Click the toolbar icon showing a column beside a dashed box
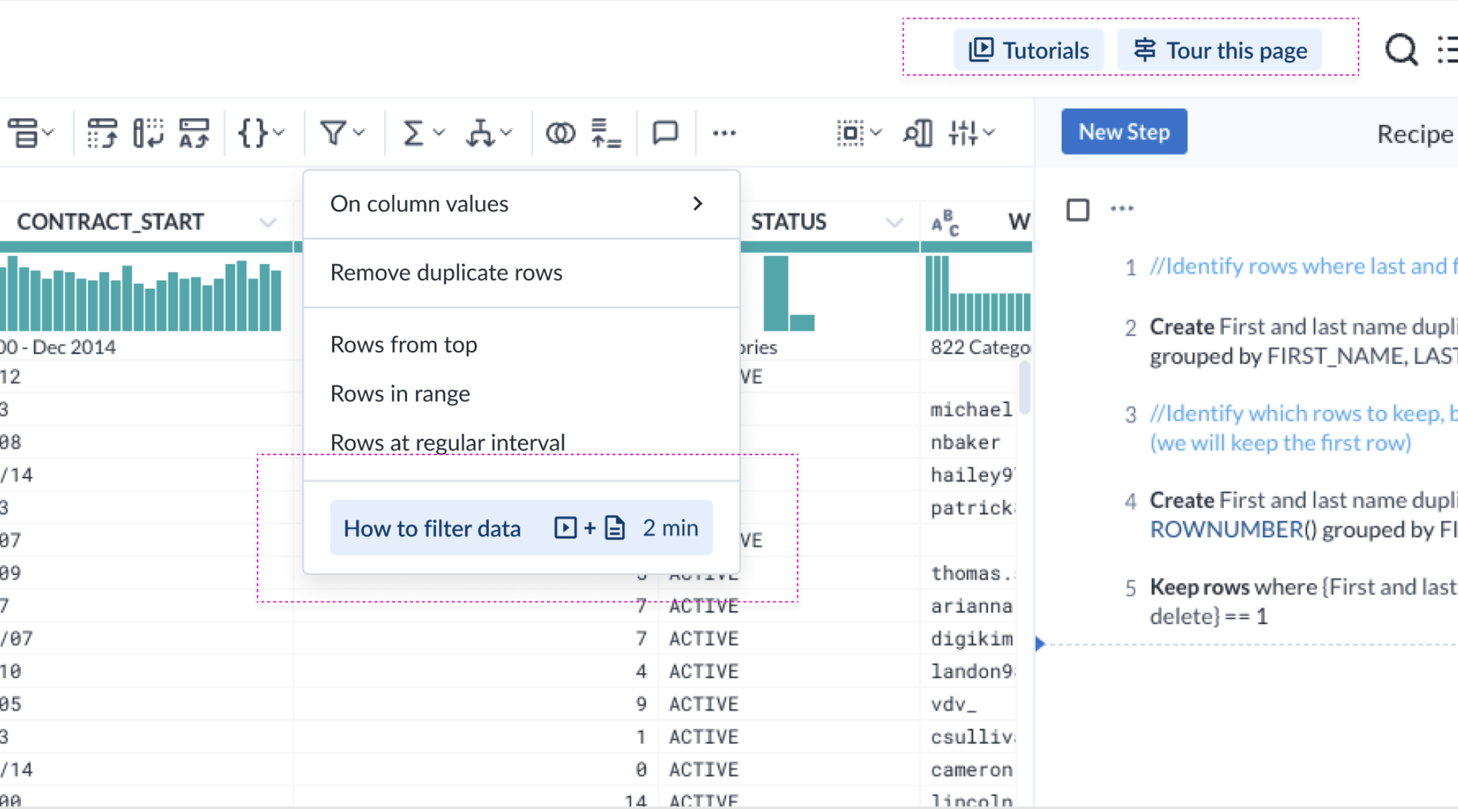The height and width of the screenshot is (809, 1458). [148, 133]
